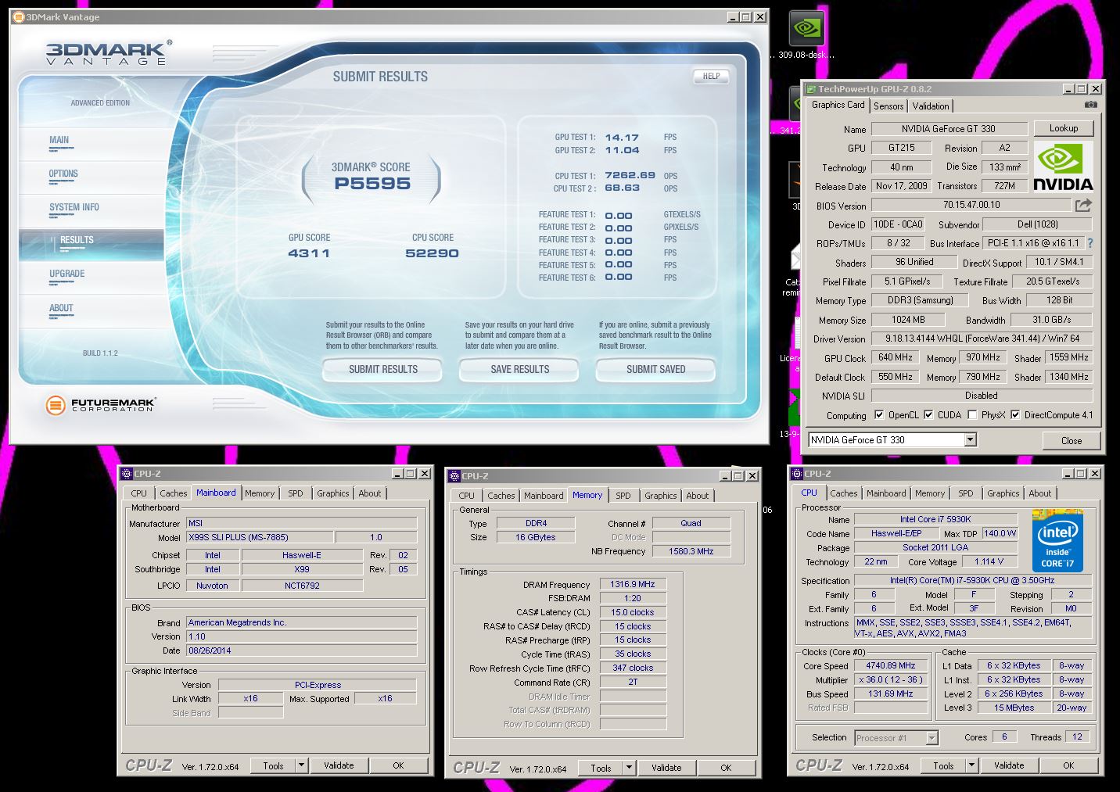This screenshot has height=792, width=1120.
Task: Click Tools button in the CPU CPU-Z window
Action: tap(943, 765)
